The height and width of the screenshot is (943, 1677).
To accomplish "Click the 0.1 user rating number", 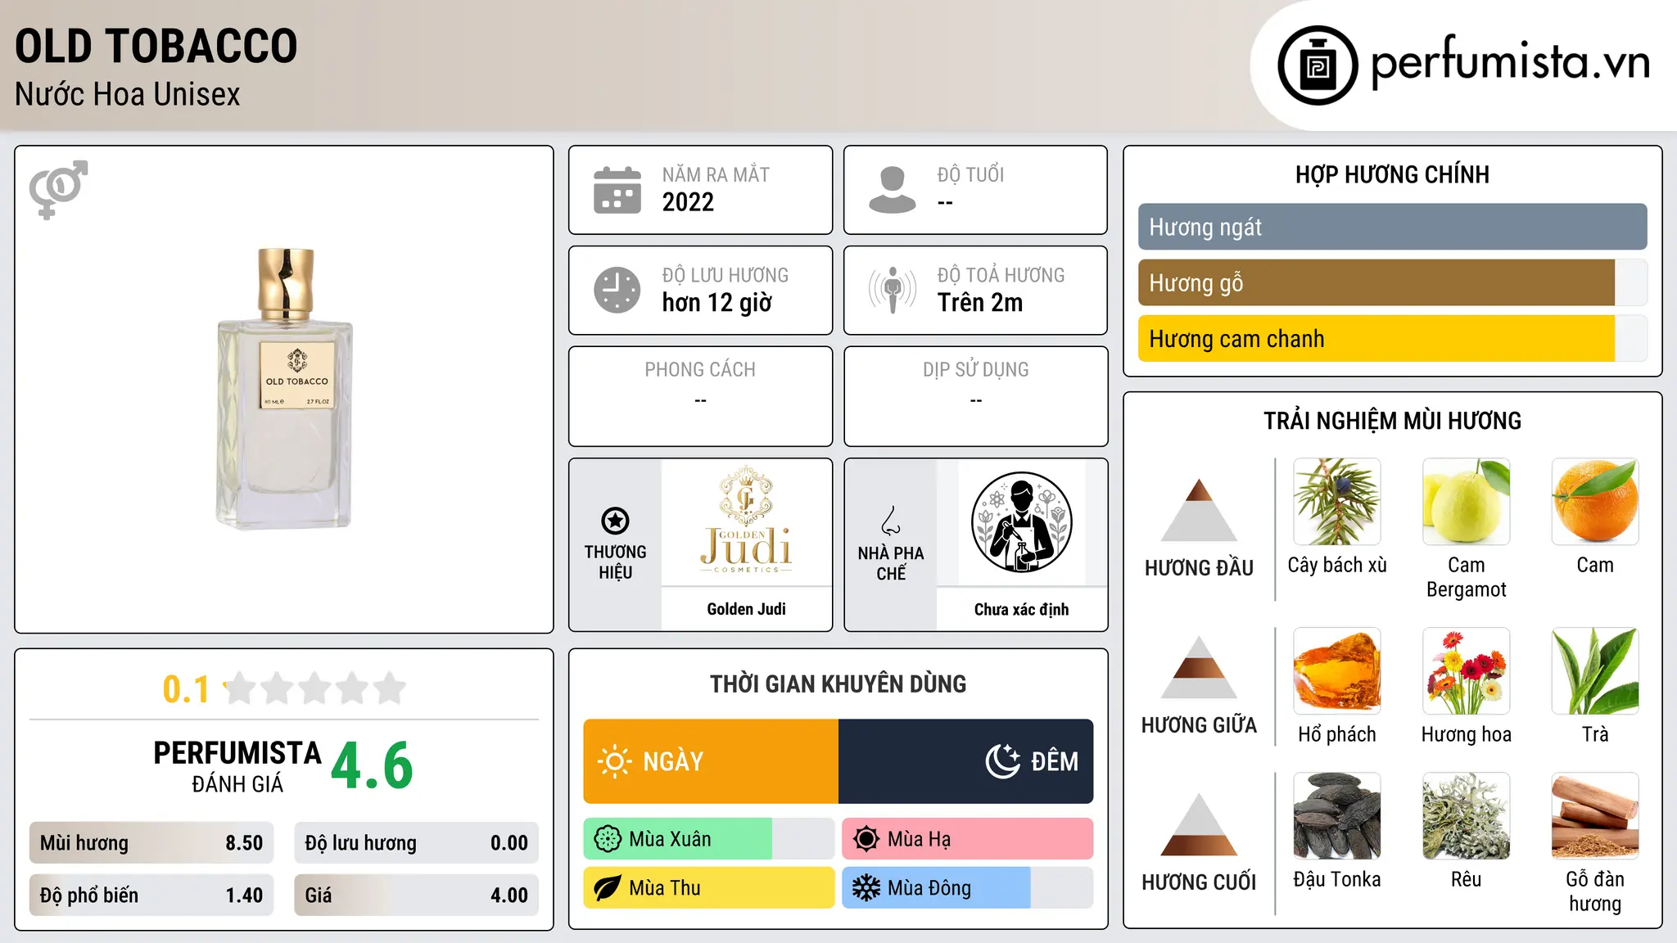I will 186,689.
